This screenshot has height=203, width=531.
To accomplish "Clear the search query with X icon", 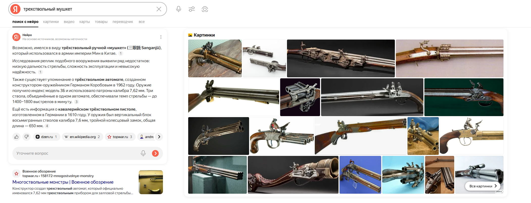I will 159,9.
